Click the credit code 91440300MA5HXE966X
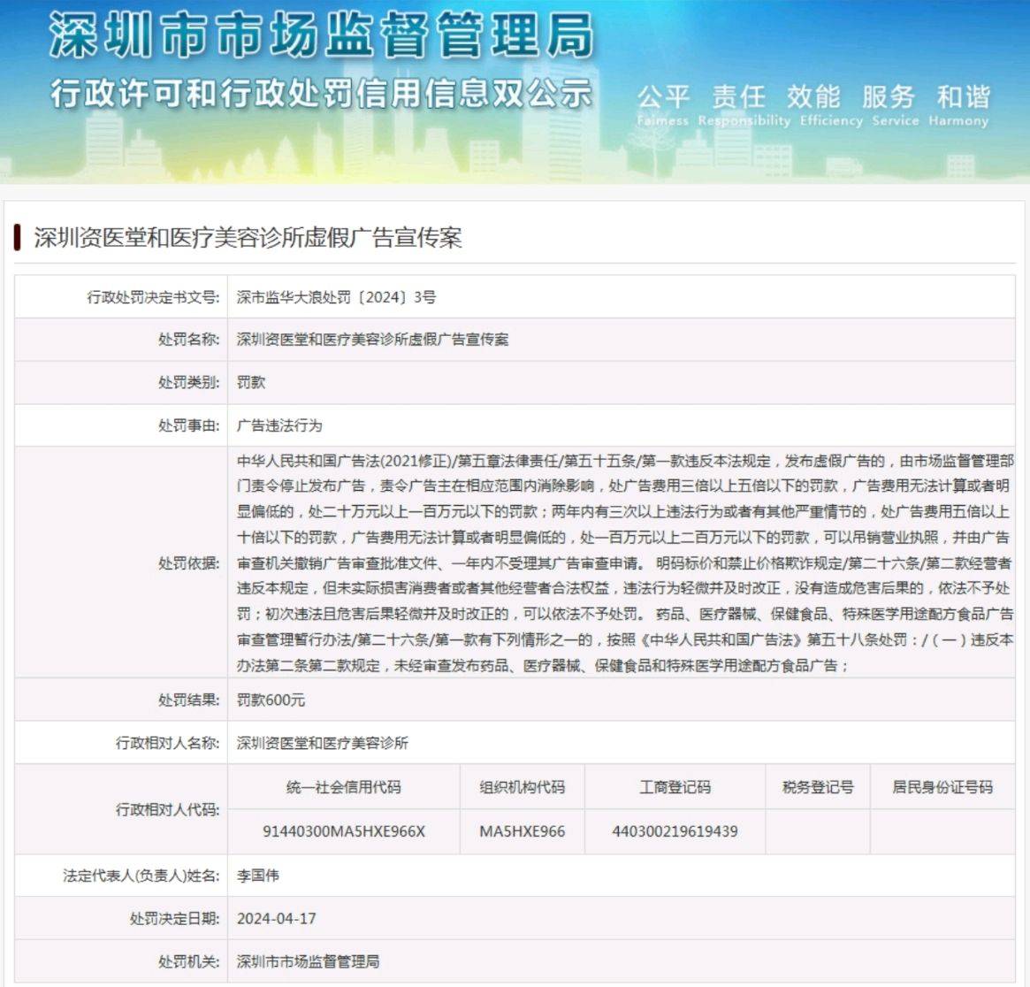Screen dimensions: 1030x987 click(x=344, y=831)
